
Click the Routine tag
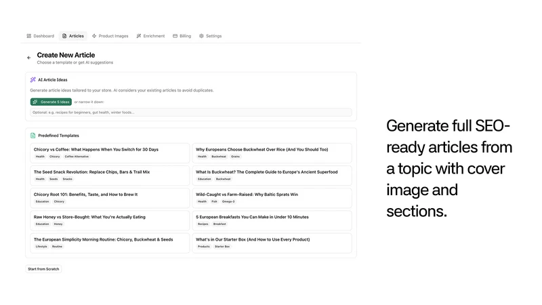click(57, 247)
